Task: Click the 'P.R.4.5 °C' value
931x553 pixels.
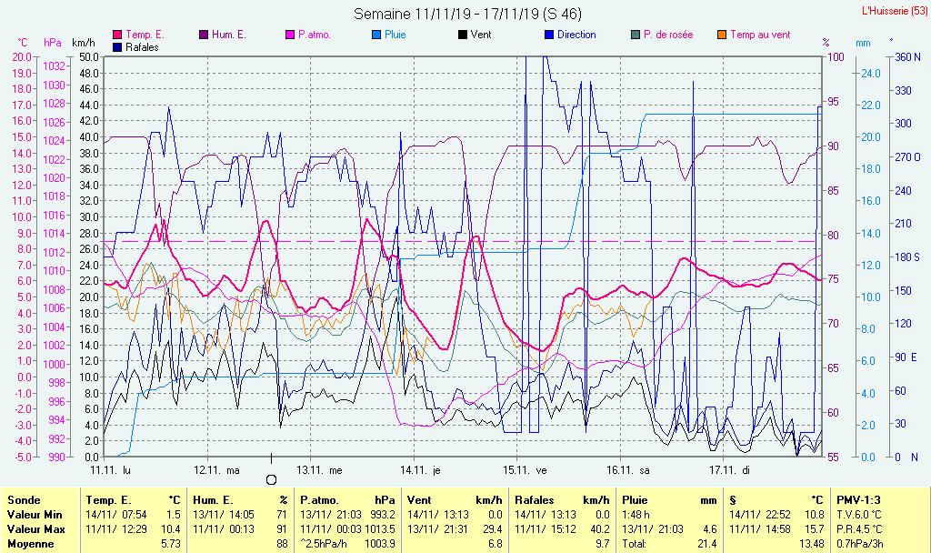Action: 859,529
